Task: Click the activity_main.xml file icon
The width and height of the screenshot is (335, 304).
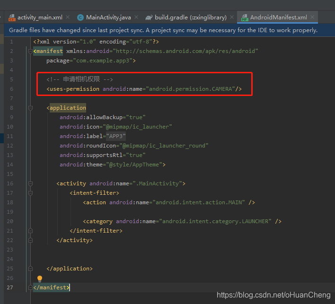Action: 12,17
